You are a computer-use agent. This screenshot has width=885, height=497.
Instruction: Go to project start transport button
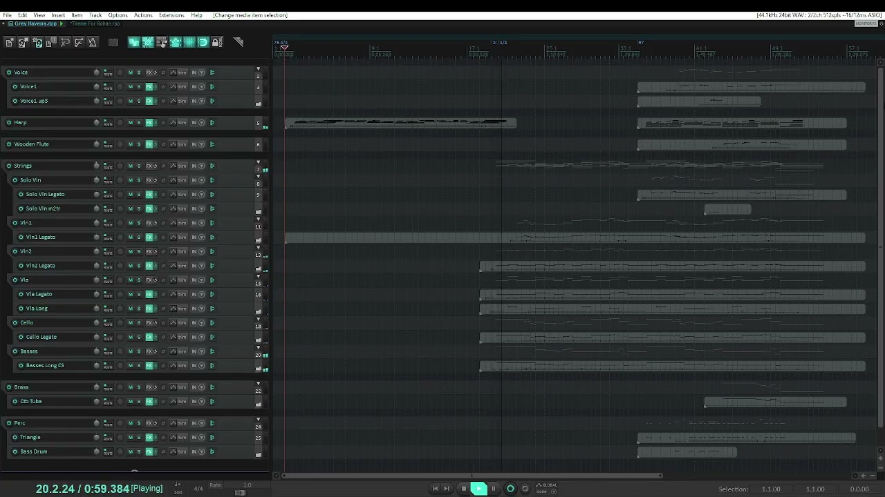click(435, 489)
